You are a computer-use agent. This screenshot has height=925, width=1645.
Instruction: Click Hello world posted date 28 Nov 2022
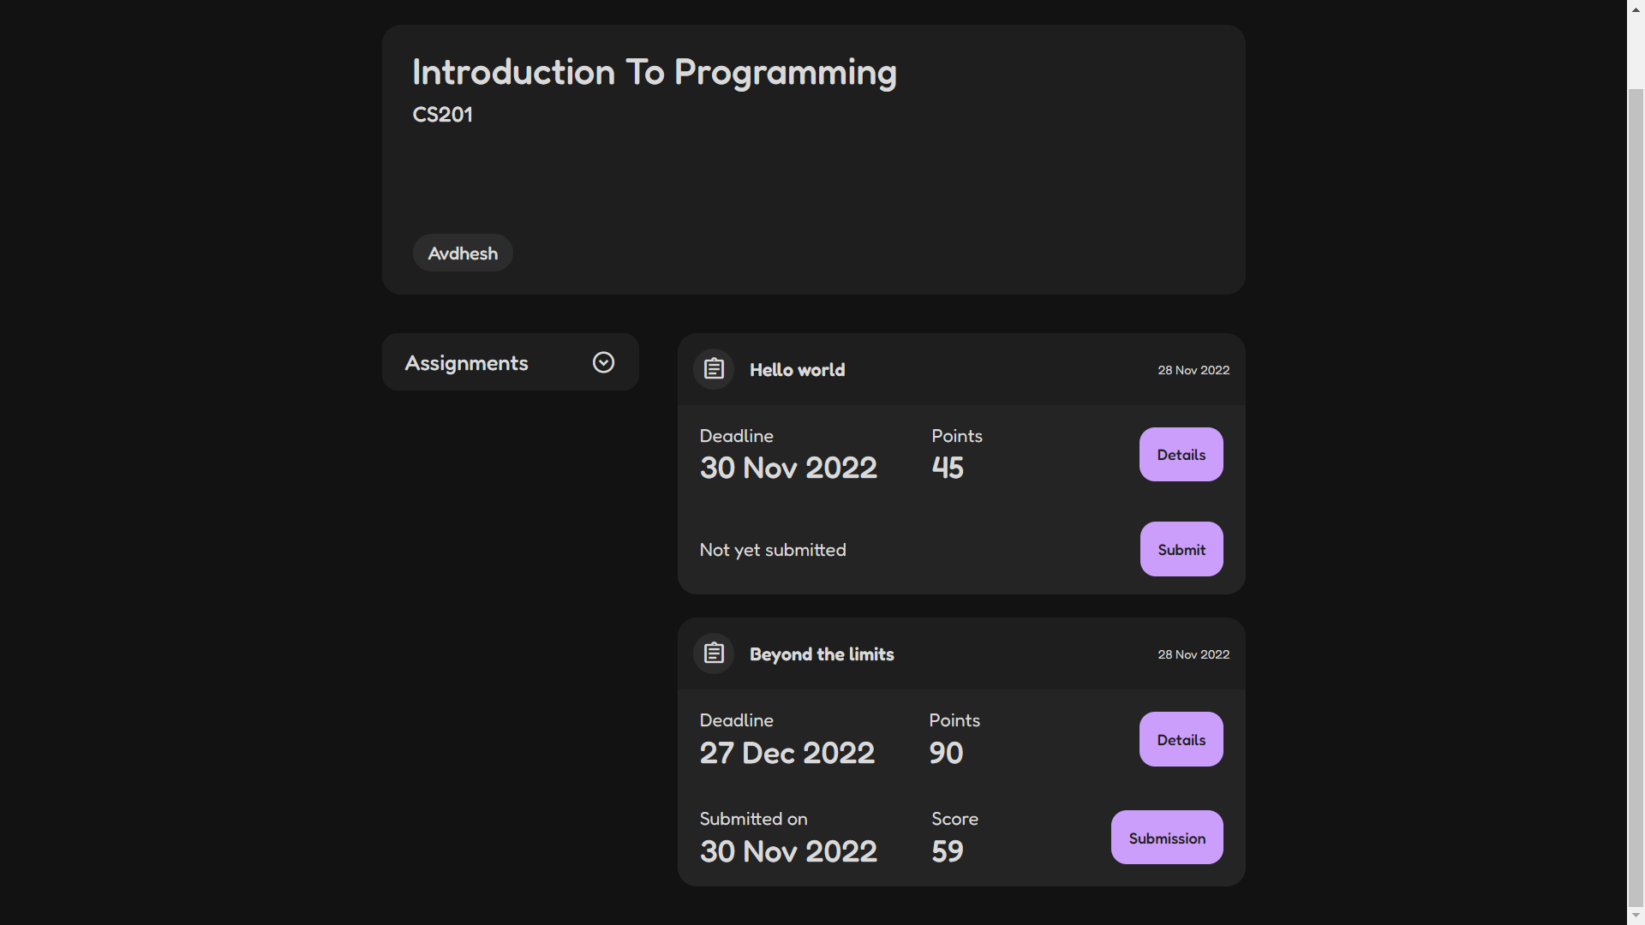pos(1193,370)
